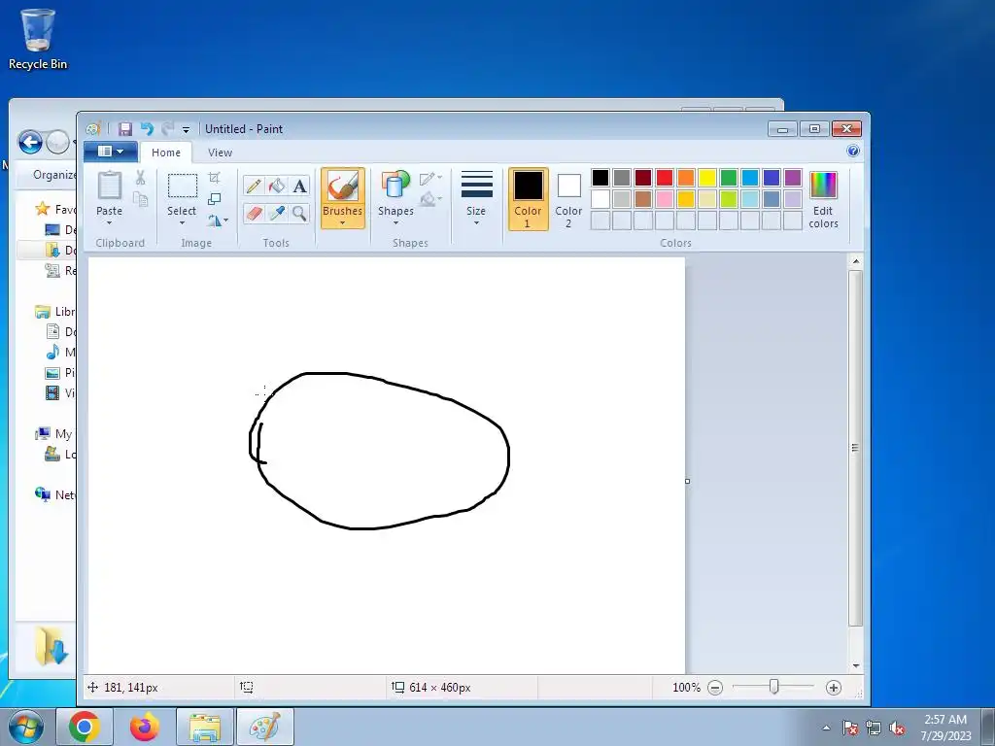Screen dimensions: 995x746
Task: Open Customize Quick Access Toolbar dropdown
Action: (x=186, y=129)
